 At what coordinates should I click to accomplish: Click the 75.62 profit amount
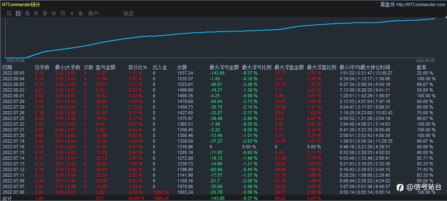pos(102,186)
